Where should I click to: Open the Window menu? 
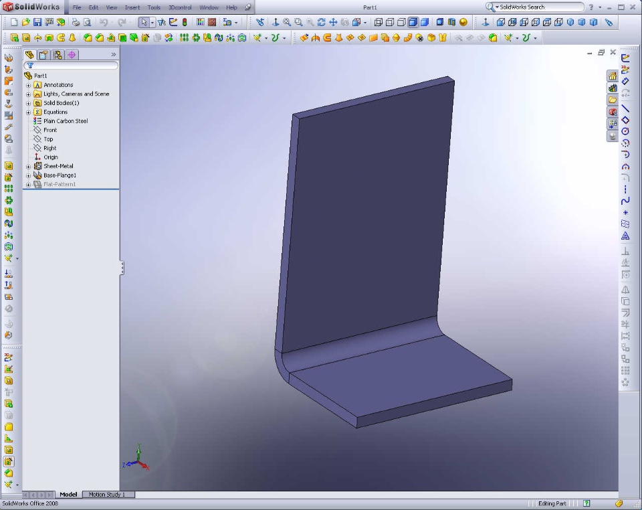click(x=209, y=7)
